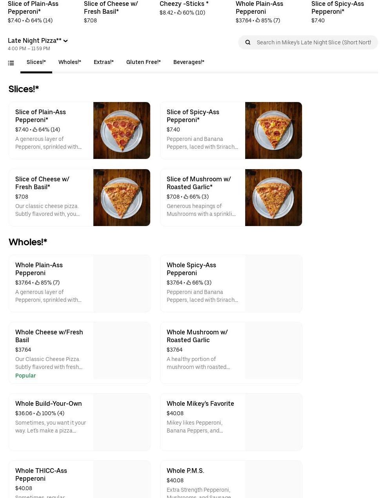Open the Slice of Plain-Ass Pepperoni pizza photo
The height and width of the screenshot is (498, 386).
(x=122, y=130)
